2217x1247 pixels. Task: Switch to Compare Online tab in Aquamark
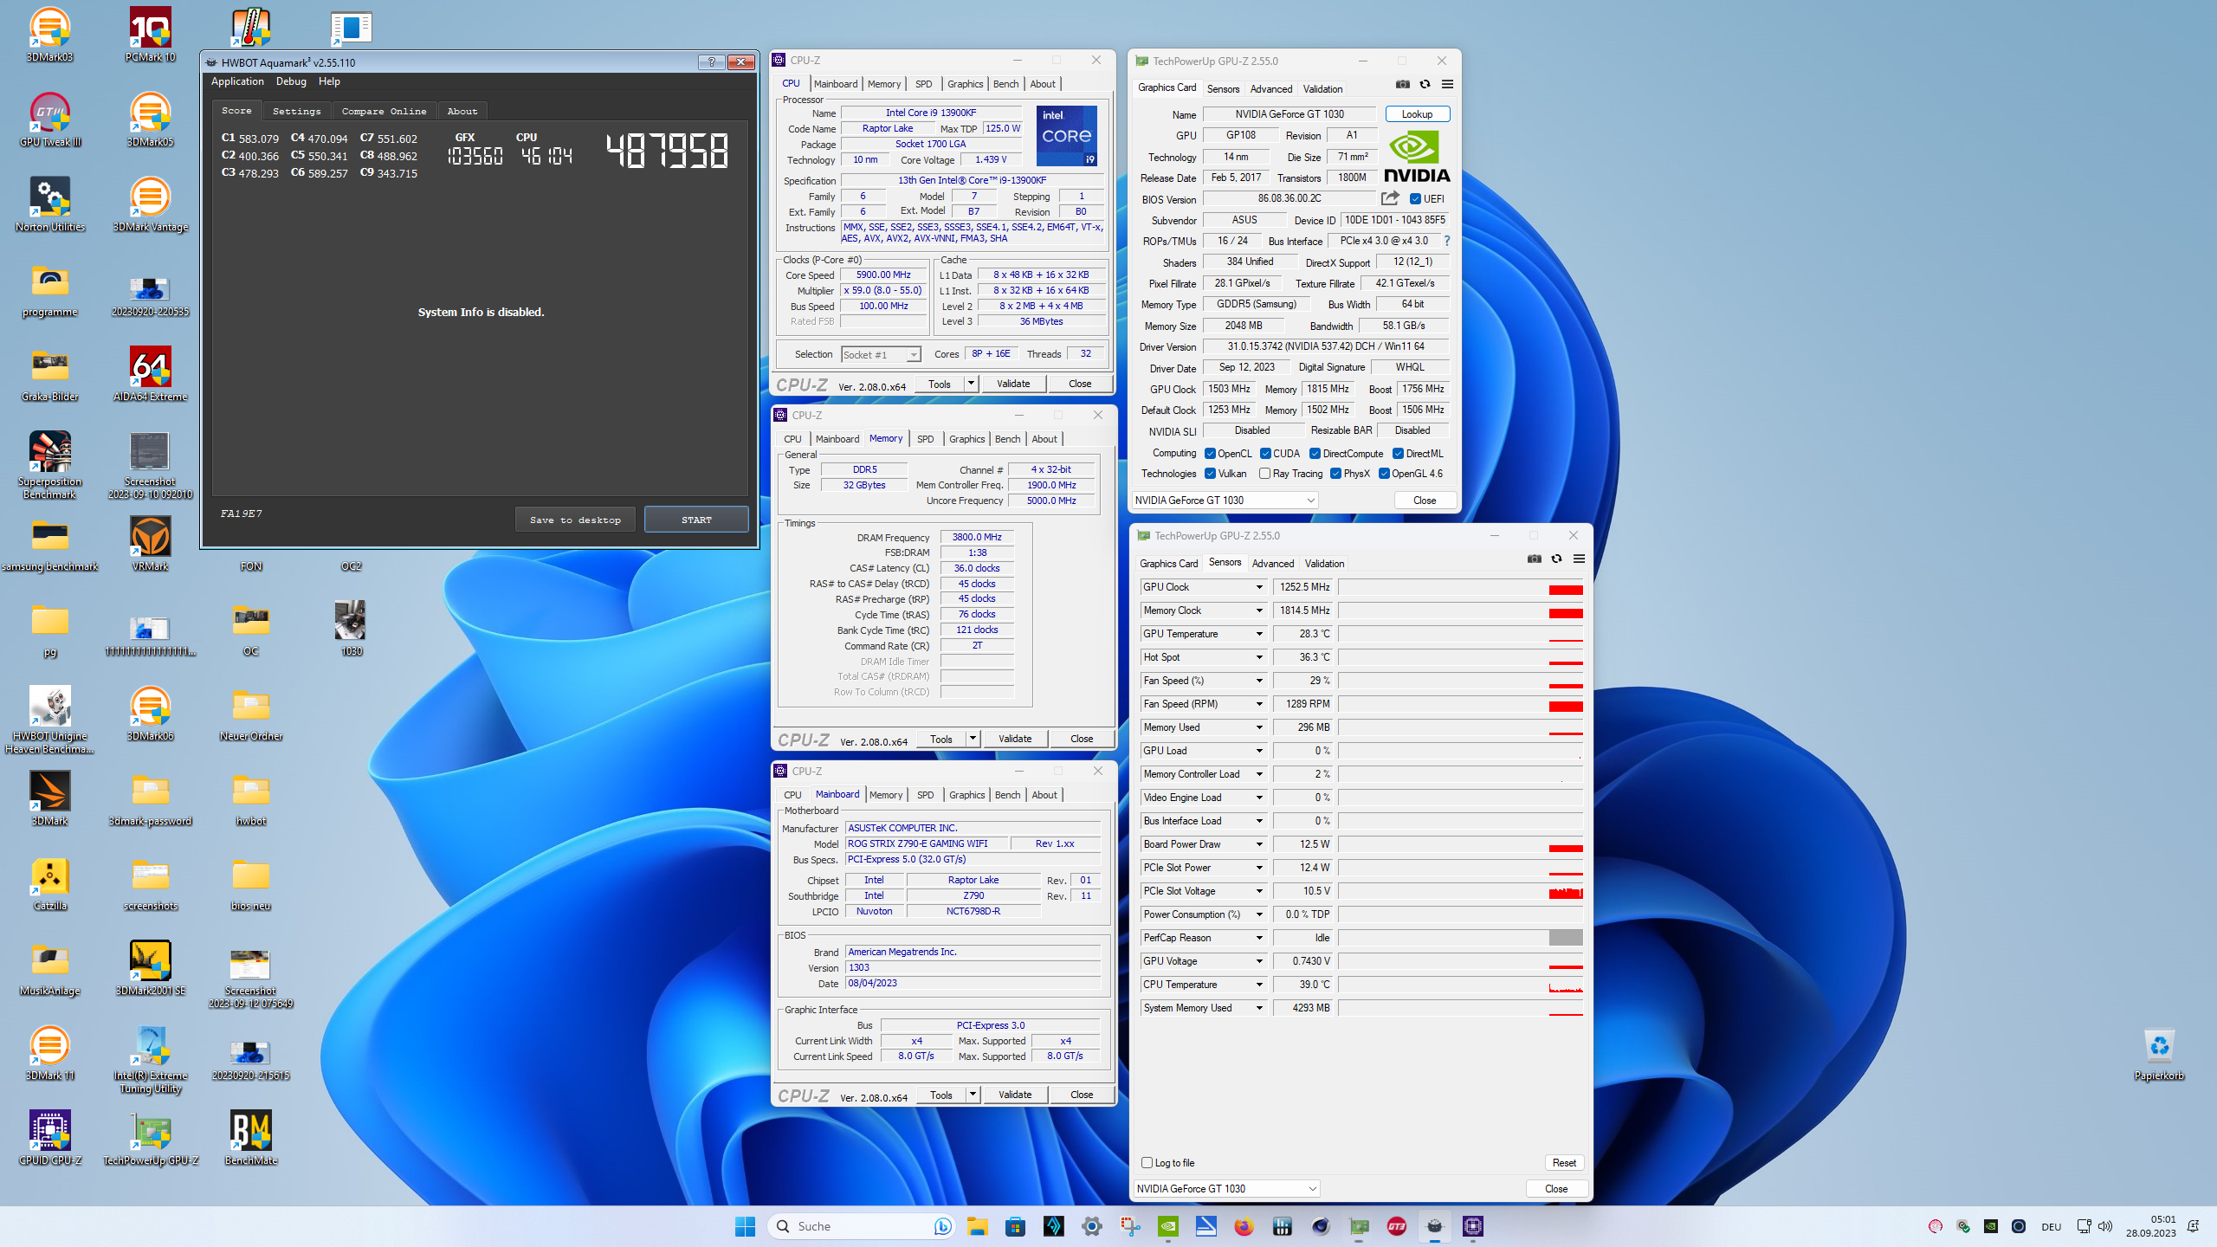384,111
